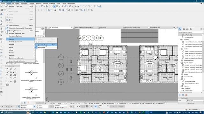204x114 pixels.
Task: Open Publisher Sets in Navigator
Action: pos(191,29)
